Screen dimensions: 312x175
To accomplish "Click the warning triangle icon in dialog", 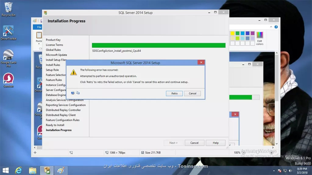I will point(74,72).
